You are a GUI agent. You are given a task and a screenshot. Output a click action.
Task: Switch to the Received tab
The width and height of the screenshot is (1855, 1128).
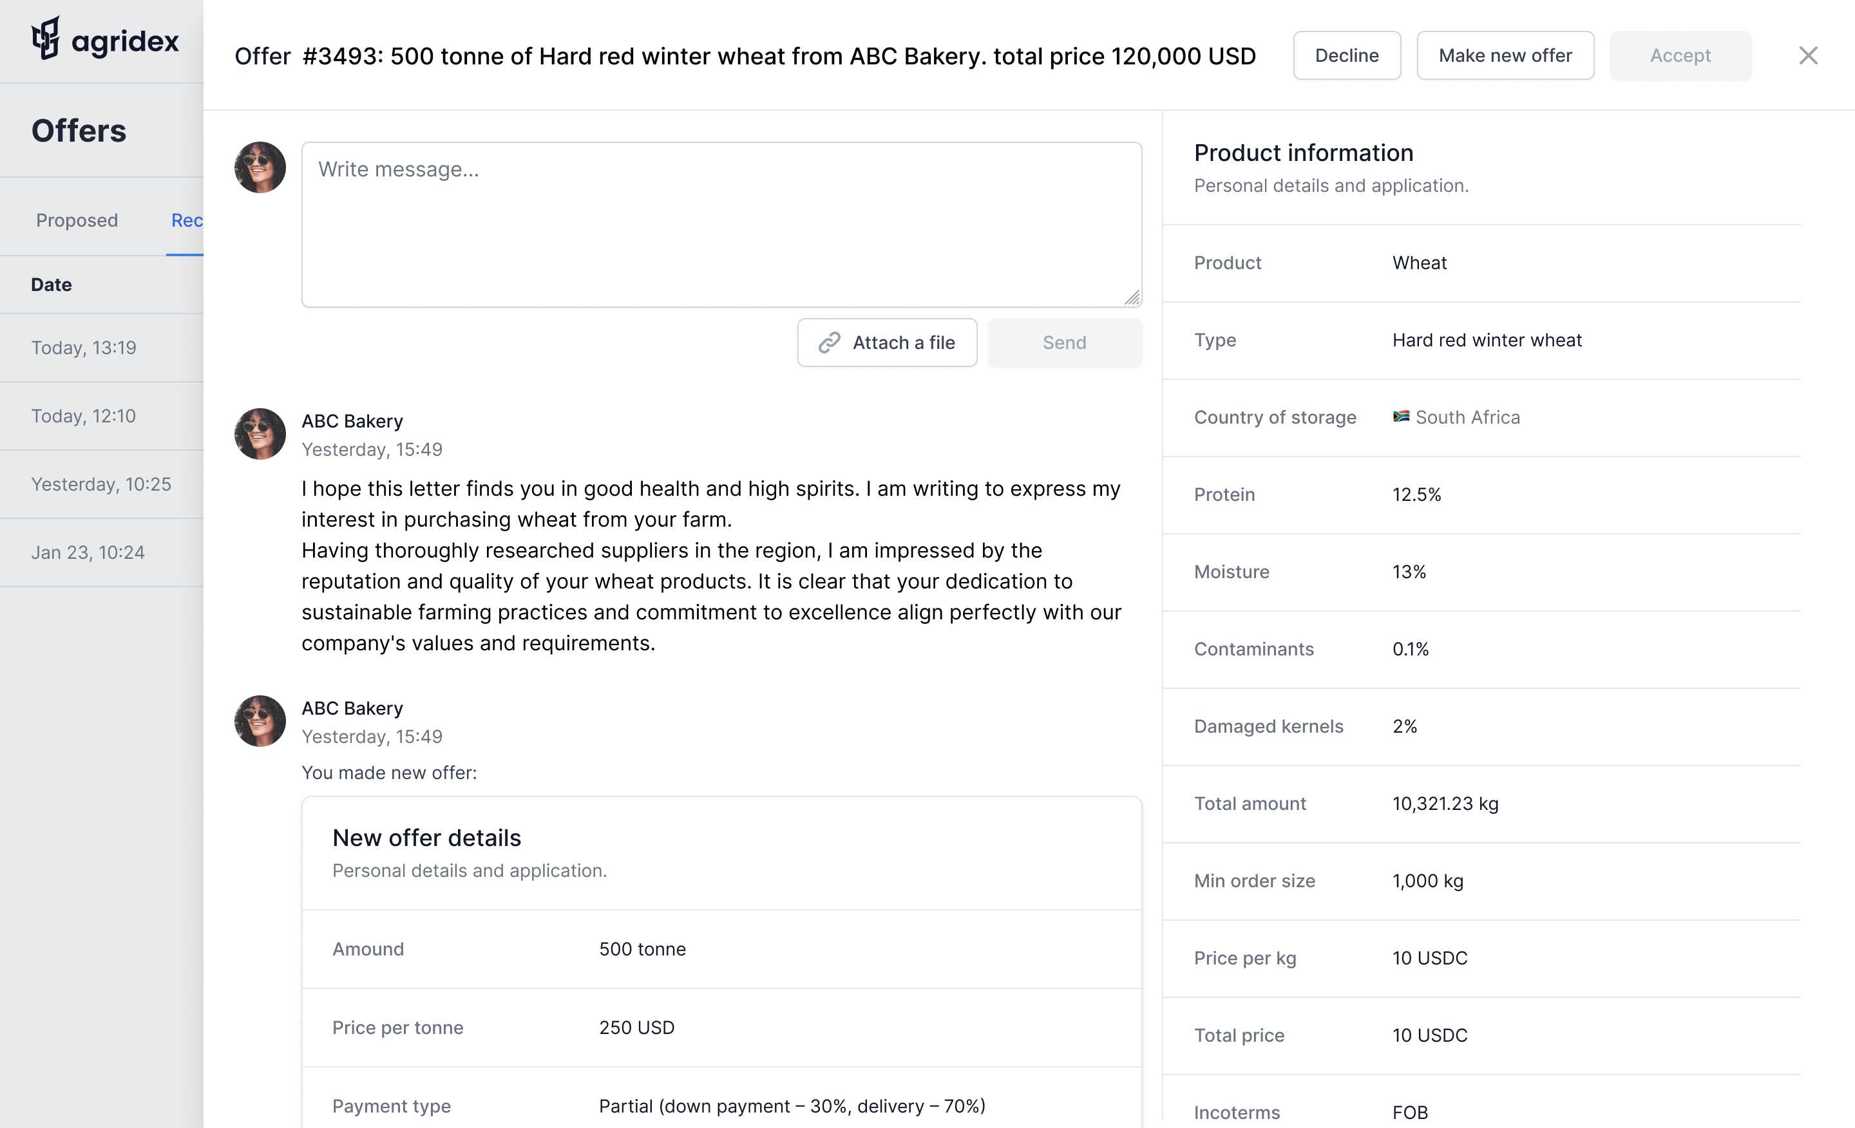point(187,220)
